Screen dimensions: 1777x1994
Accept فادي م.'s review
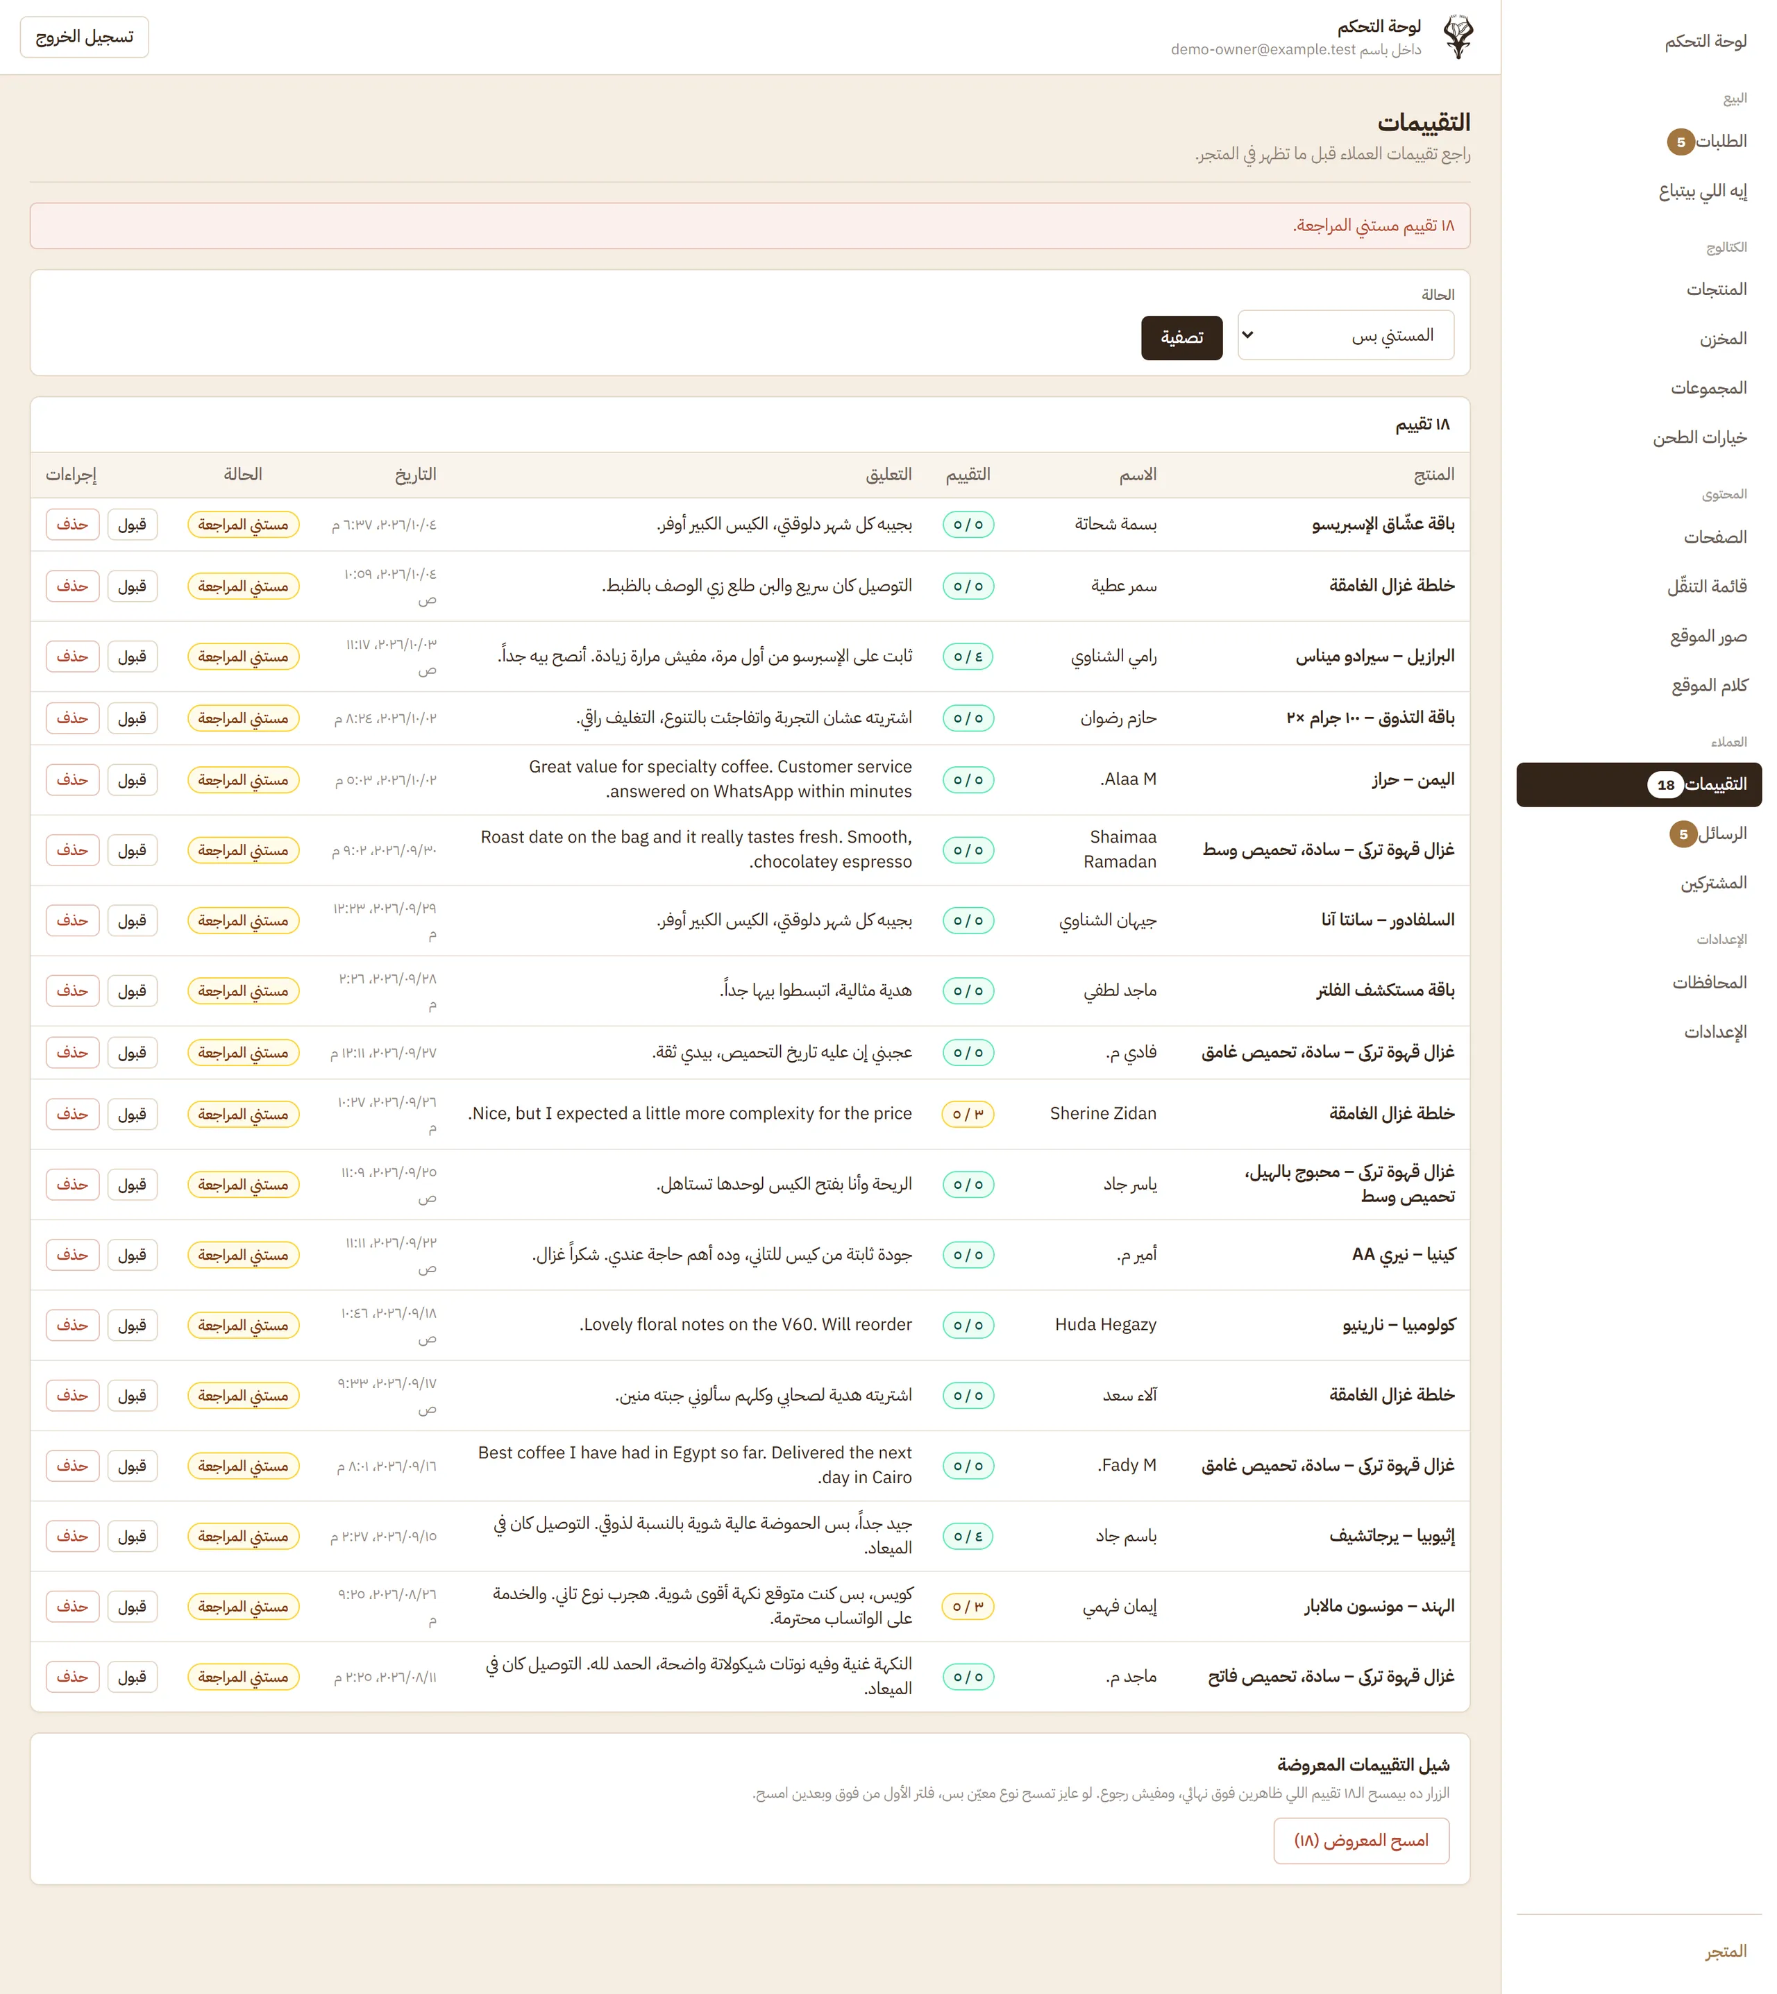pyautogui.click(x=132, y=1052)
